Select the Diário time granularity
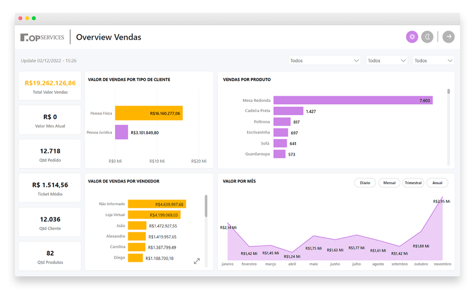This screenshot has height=303, width=475. (365, 183)
